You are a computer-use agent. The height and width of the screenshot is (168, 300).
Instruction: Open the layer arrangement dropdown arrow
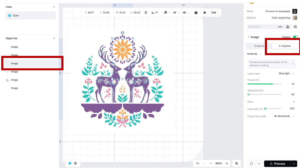coord(169,13)
